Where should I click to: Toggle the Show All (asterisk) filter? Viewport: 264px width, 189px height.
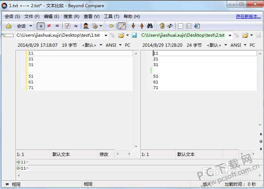(x=41, y=26)
